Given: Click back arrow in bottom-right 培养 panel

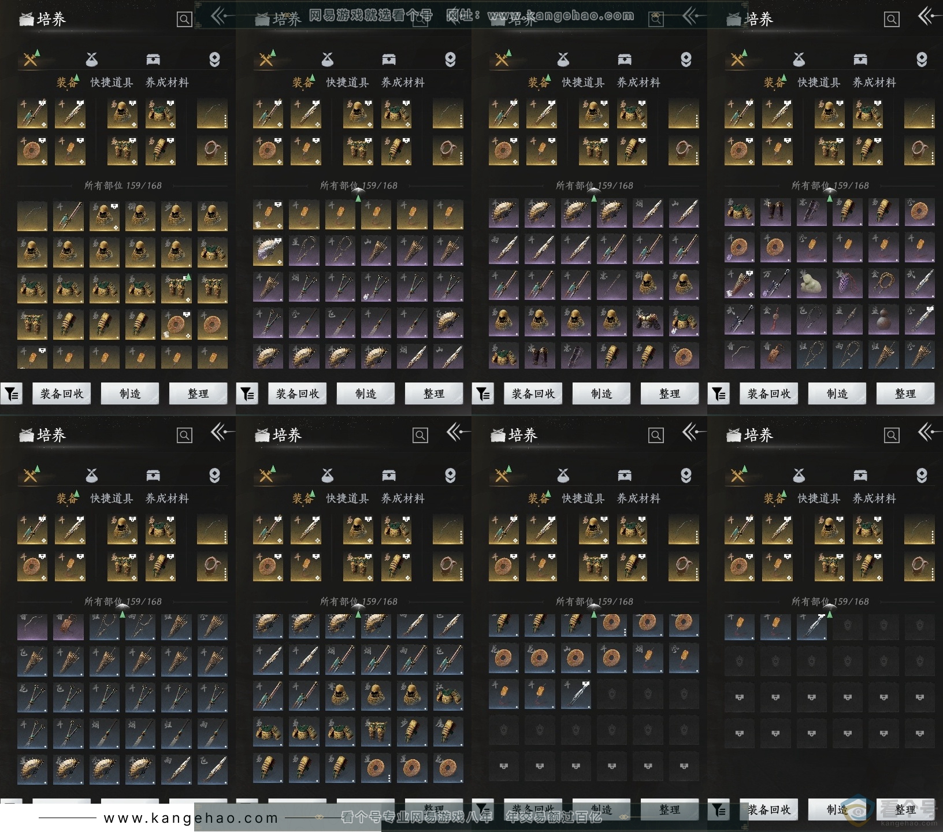Looking at the screenshot, I should (929, 432).
